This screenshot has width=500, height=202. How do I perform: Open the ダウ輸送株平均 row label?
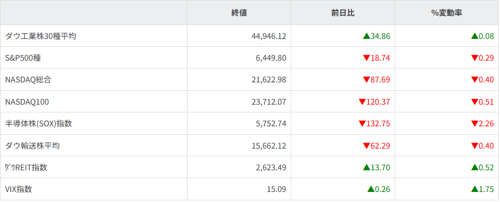click(32, 146)
